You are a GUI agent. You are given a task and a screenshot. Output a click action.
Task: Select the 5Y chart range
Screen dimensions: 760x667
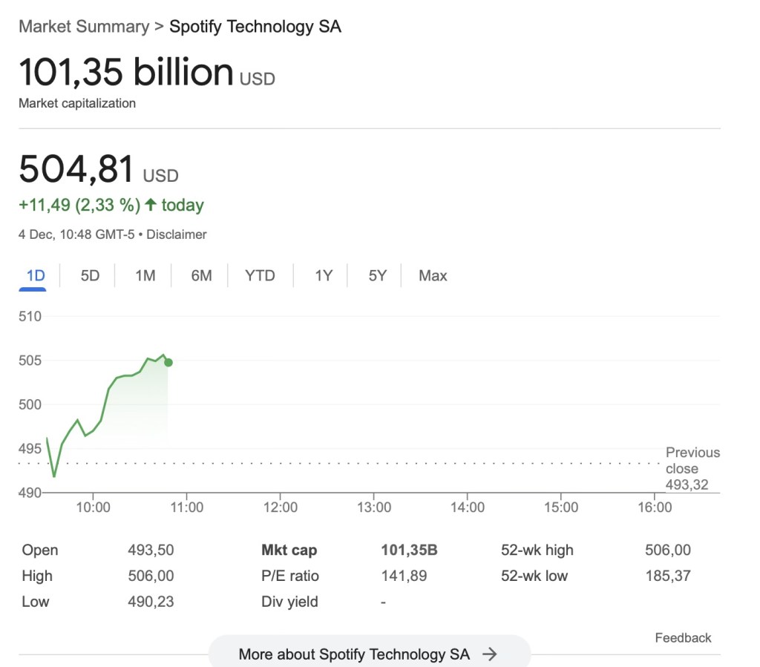377,275
